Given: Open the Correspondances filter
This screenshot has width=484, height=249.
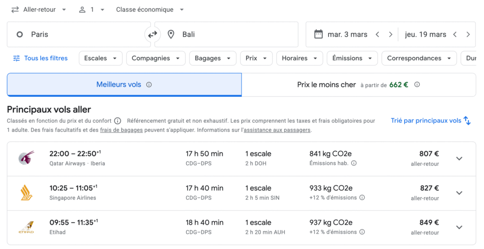Looking at the screenshot, I should pos(419,58).
